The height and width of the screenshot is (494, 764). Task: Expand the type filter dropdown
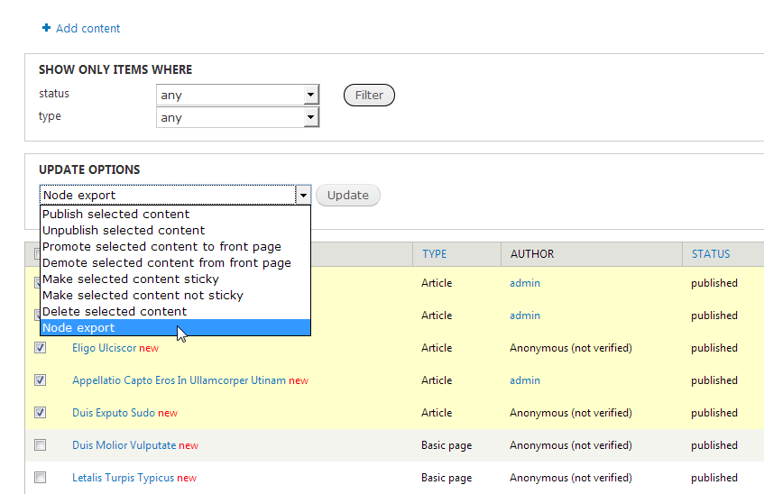point(310,117)
